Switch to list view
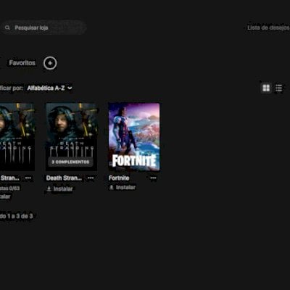The image size is (290, 290). (279, 88)
